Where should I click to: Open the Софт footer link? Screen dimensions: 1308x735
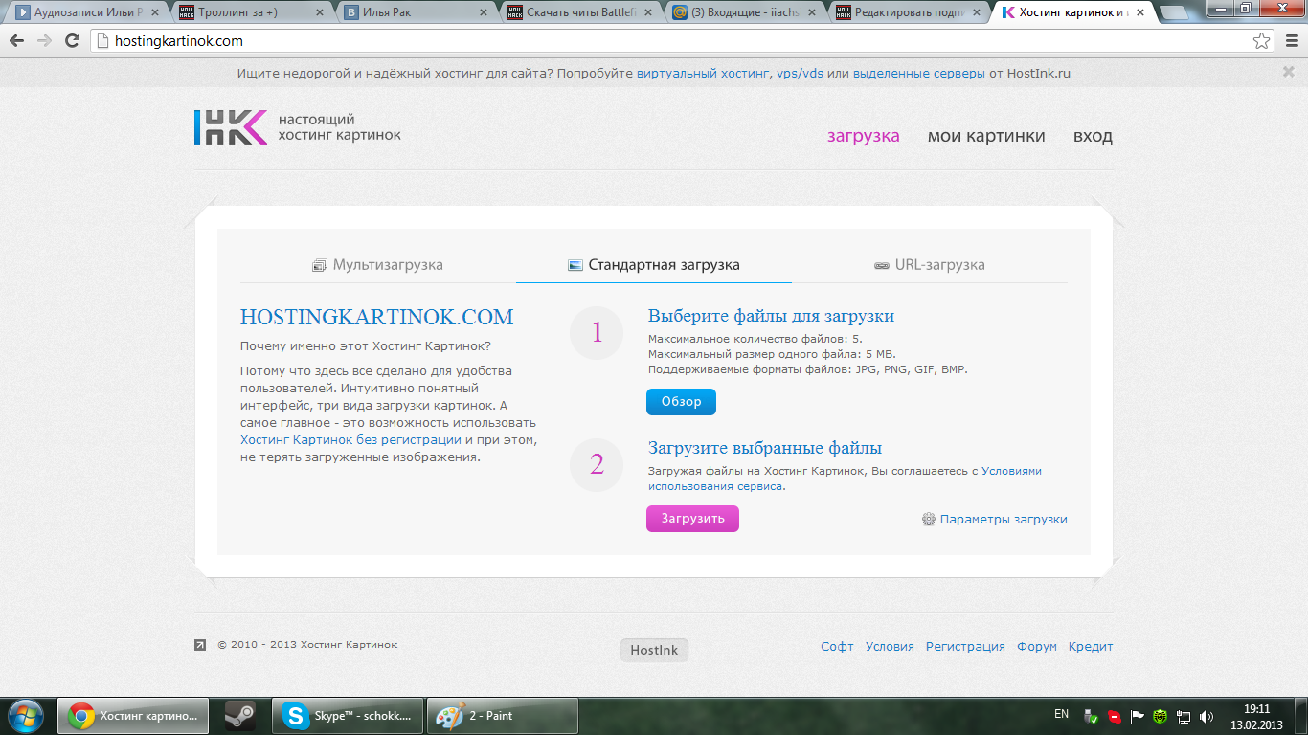click(837, 646)
